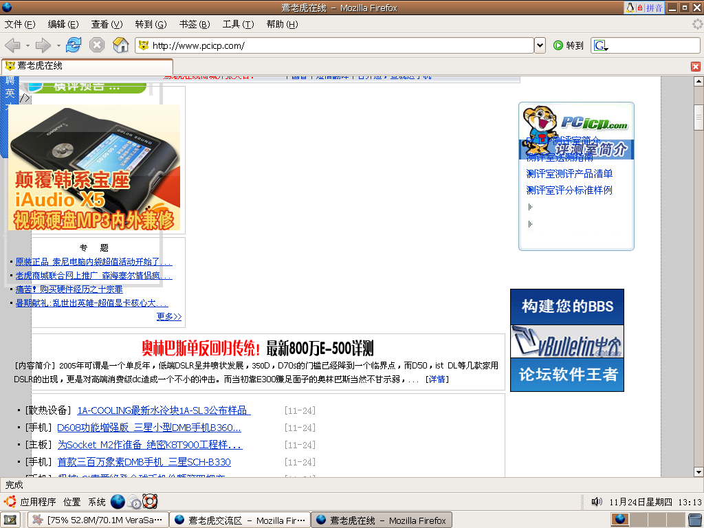This screenshot has height=528, width=704.
Task: Open the 书签 (B) menu
Action: click(195, 24)
